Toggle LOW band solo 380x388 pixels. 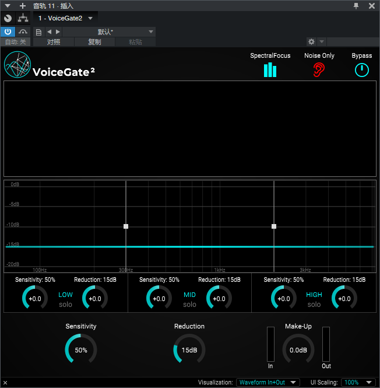click(65, 305)
